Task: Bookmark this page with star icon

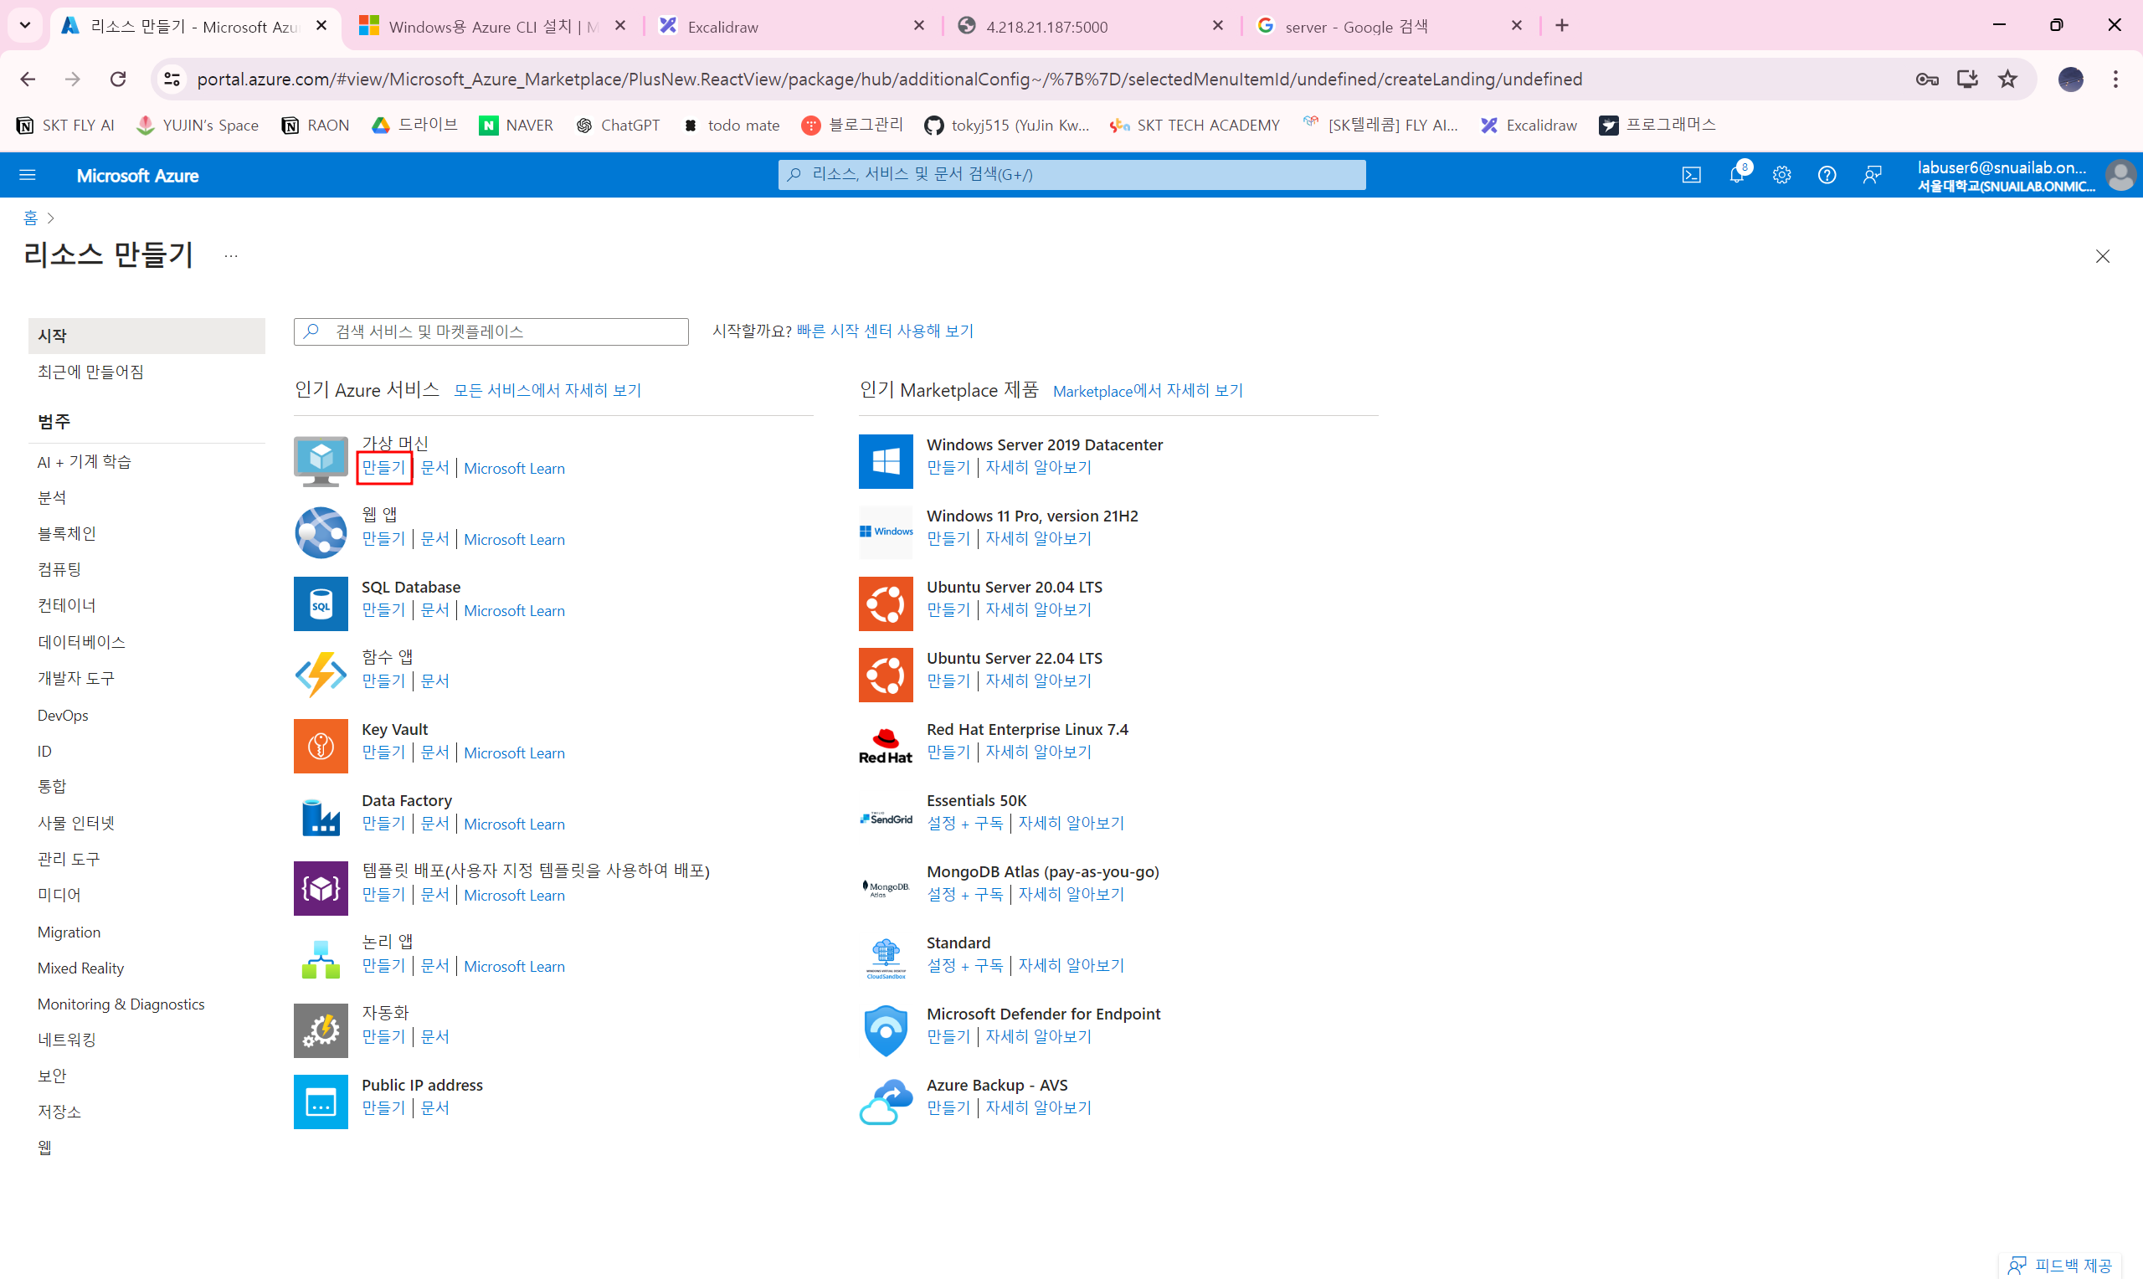Action: (x=2007, y=80)
